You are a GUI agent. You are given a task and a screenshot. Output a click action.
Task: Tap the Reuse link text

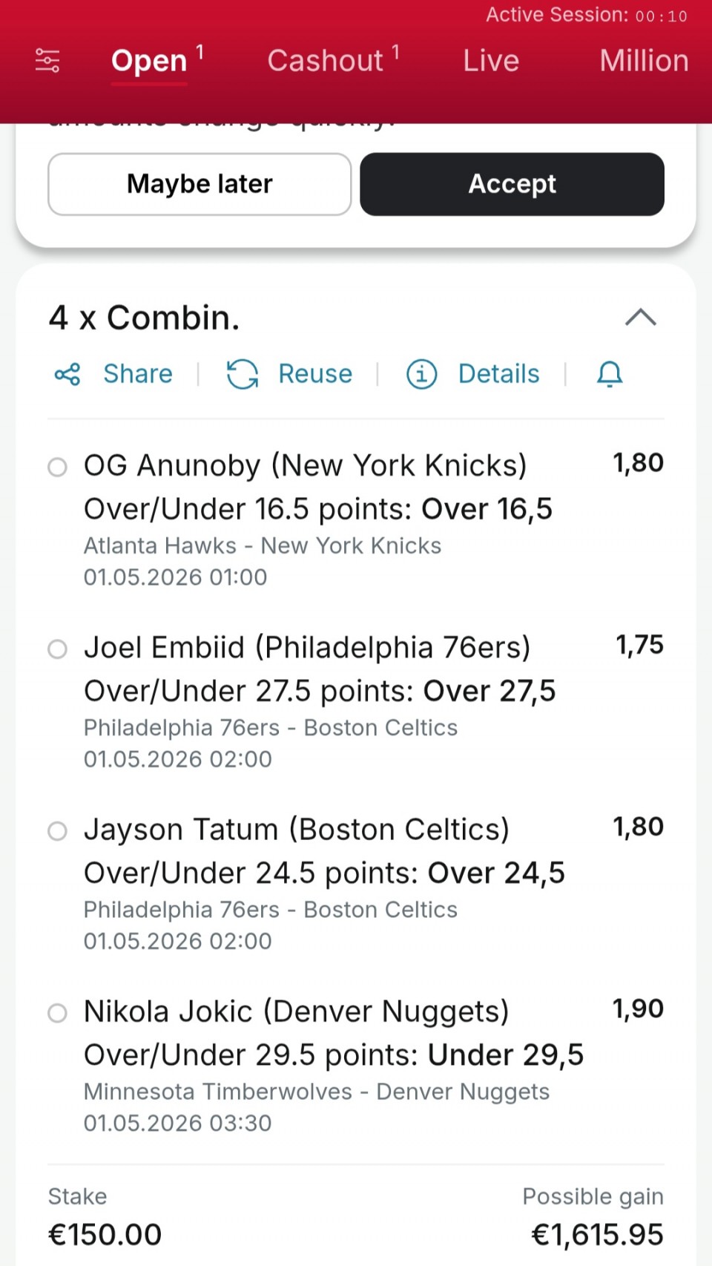click(x=315, y=374)
